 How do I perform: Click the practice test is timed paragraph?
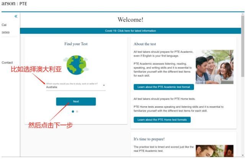(x=164, y=149)
